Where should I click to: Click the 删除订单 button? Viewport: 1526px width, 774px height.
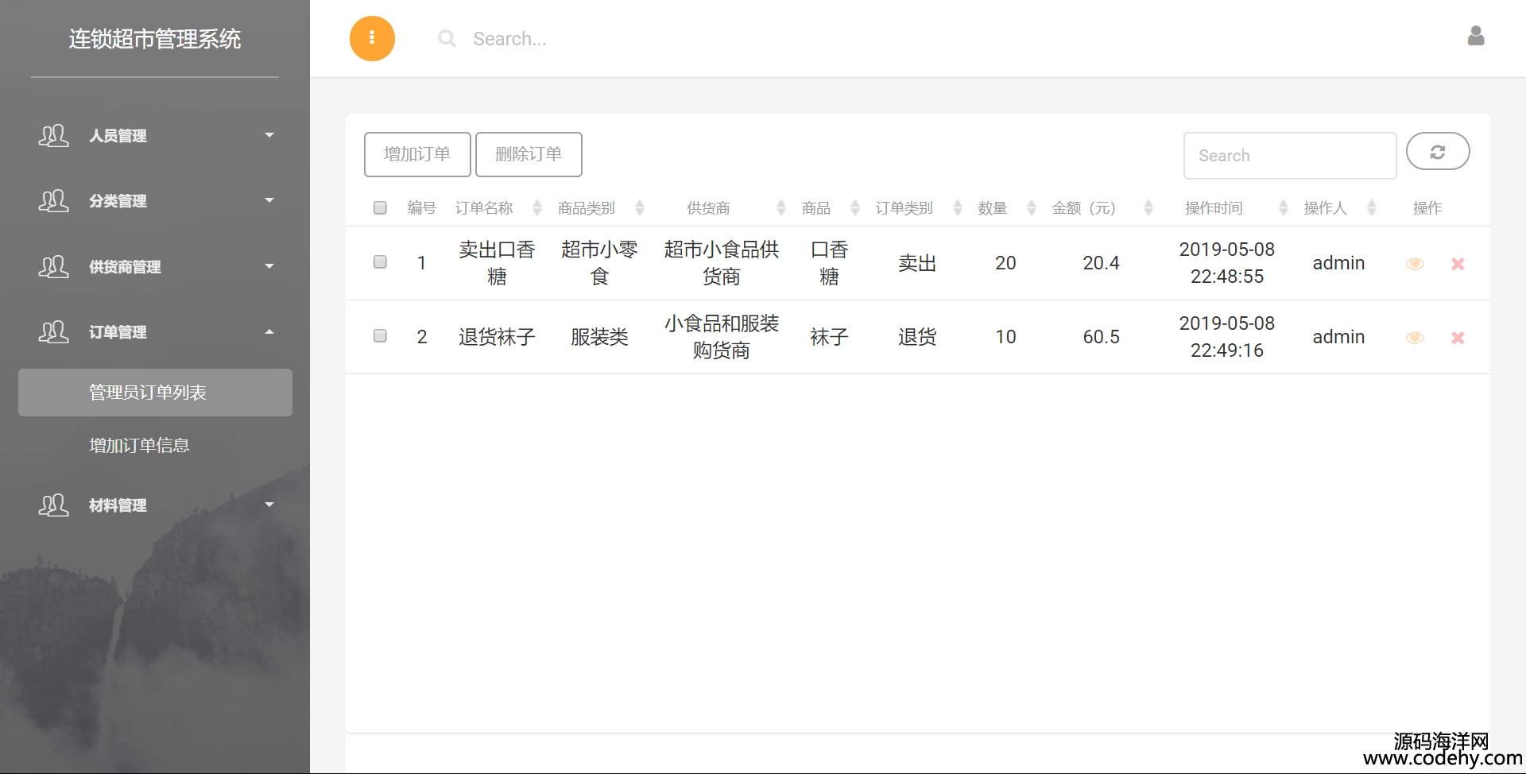[529, 154]
